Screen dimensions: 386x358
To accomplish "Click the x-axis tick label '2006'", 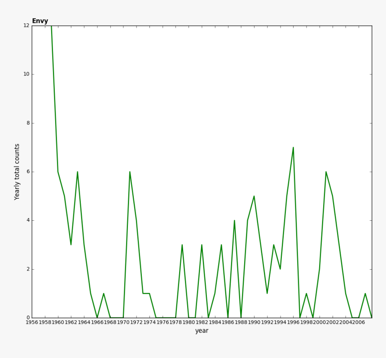I will 359,322.
